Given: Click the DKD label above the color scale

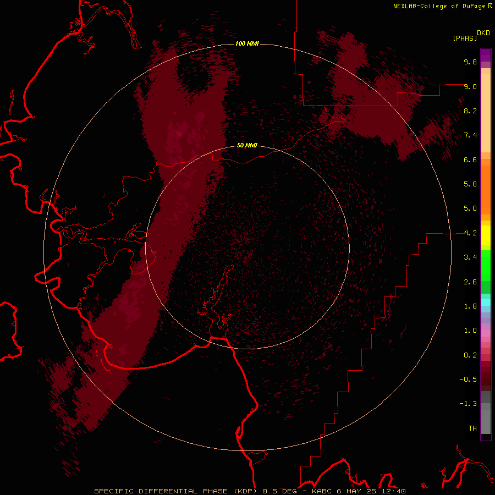Looking at the screenshot, I should point(483,33).
